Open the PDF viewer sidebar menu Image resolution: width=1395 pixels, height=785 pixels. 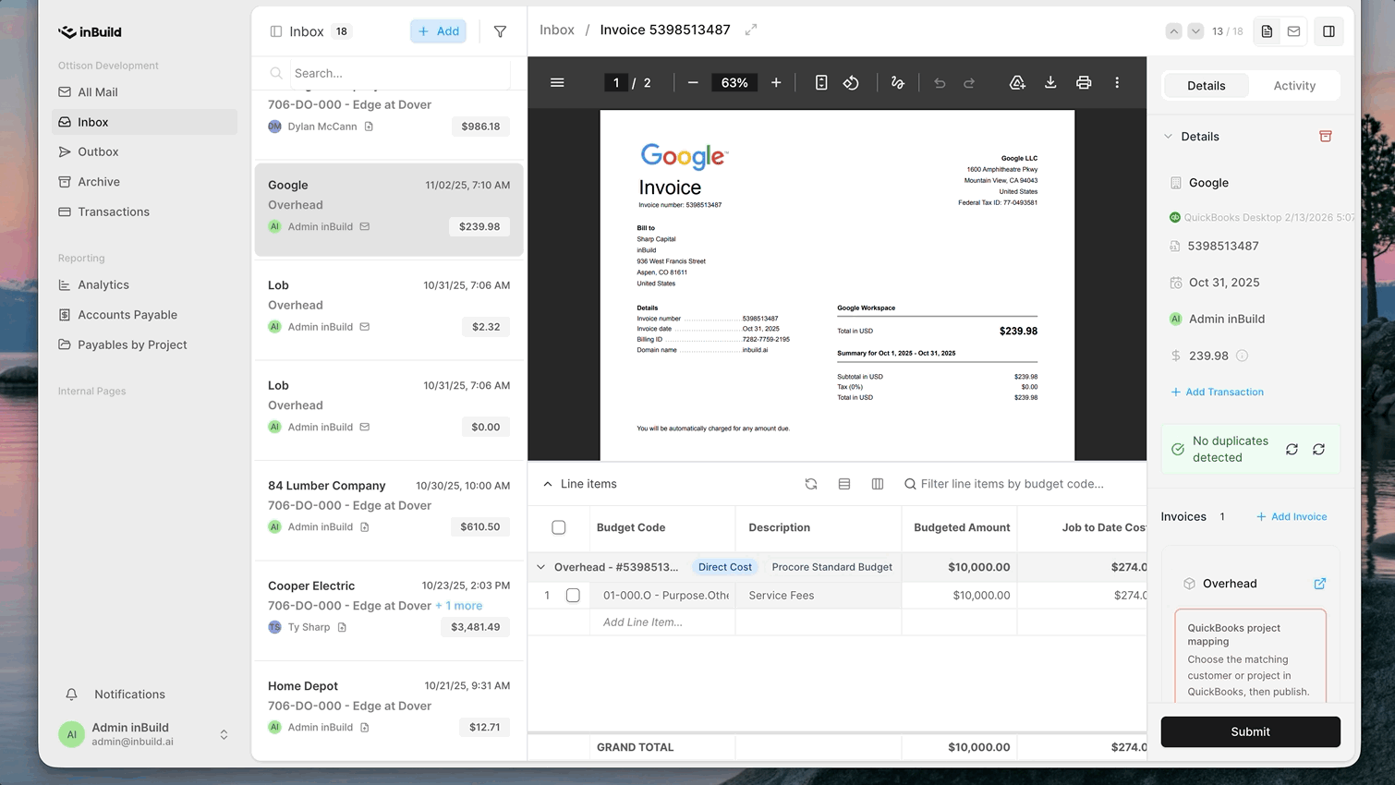pos(557,82)
